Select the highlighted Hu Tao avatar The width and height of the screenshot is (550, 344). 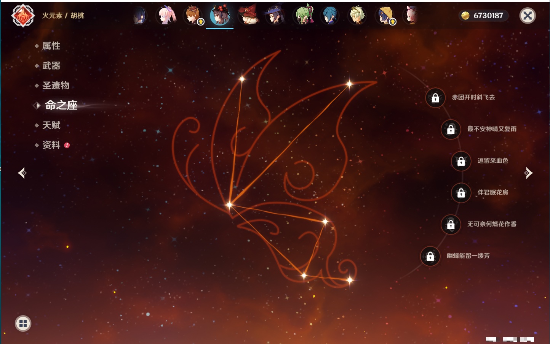pos(220,15)
